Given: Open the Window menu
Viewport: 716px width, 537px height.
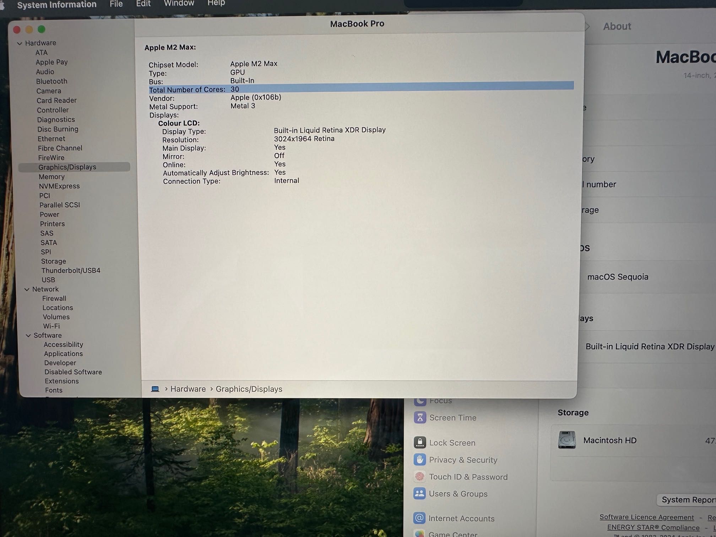Looking at the screenshot, I should click(179, 3).
